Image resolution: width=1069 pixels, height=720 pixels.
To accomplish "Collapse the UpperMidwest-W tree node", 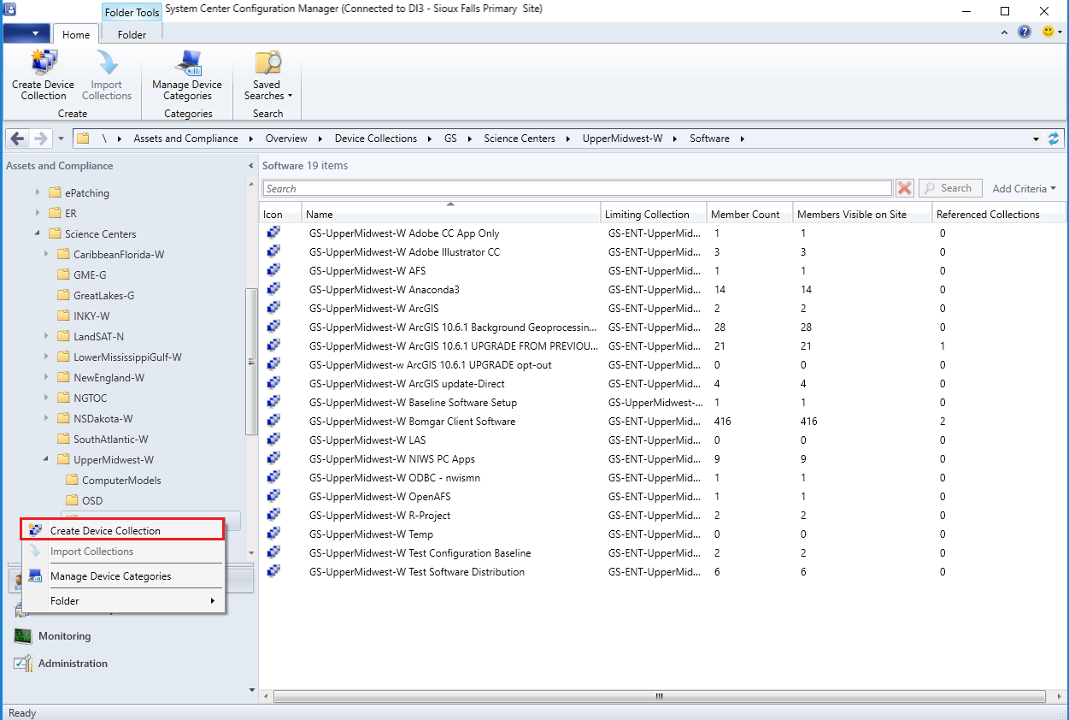I will (46, 459).
